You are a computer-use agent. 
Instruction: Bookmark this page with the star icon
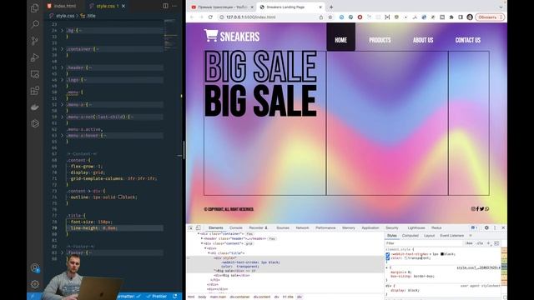point(330,17)
